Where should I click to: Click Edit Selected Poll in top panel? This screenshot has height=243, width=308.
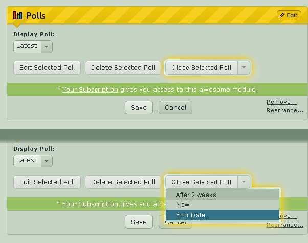click(x=47, y=68)
